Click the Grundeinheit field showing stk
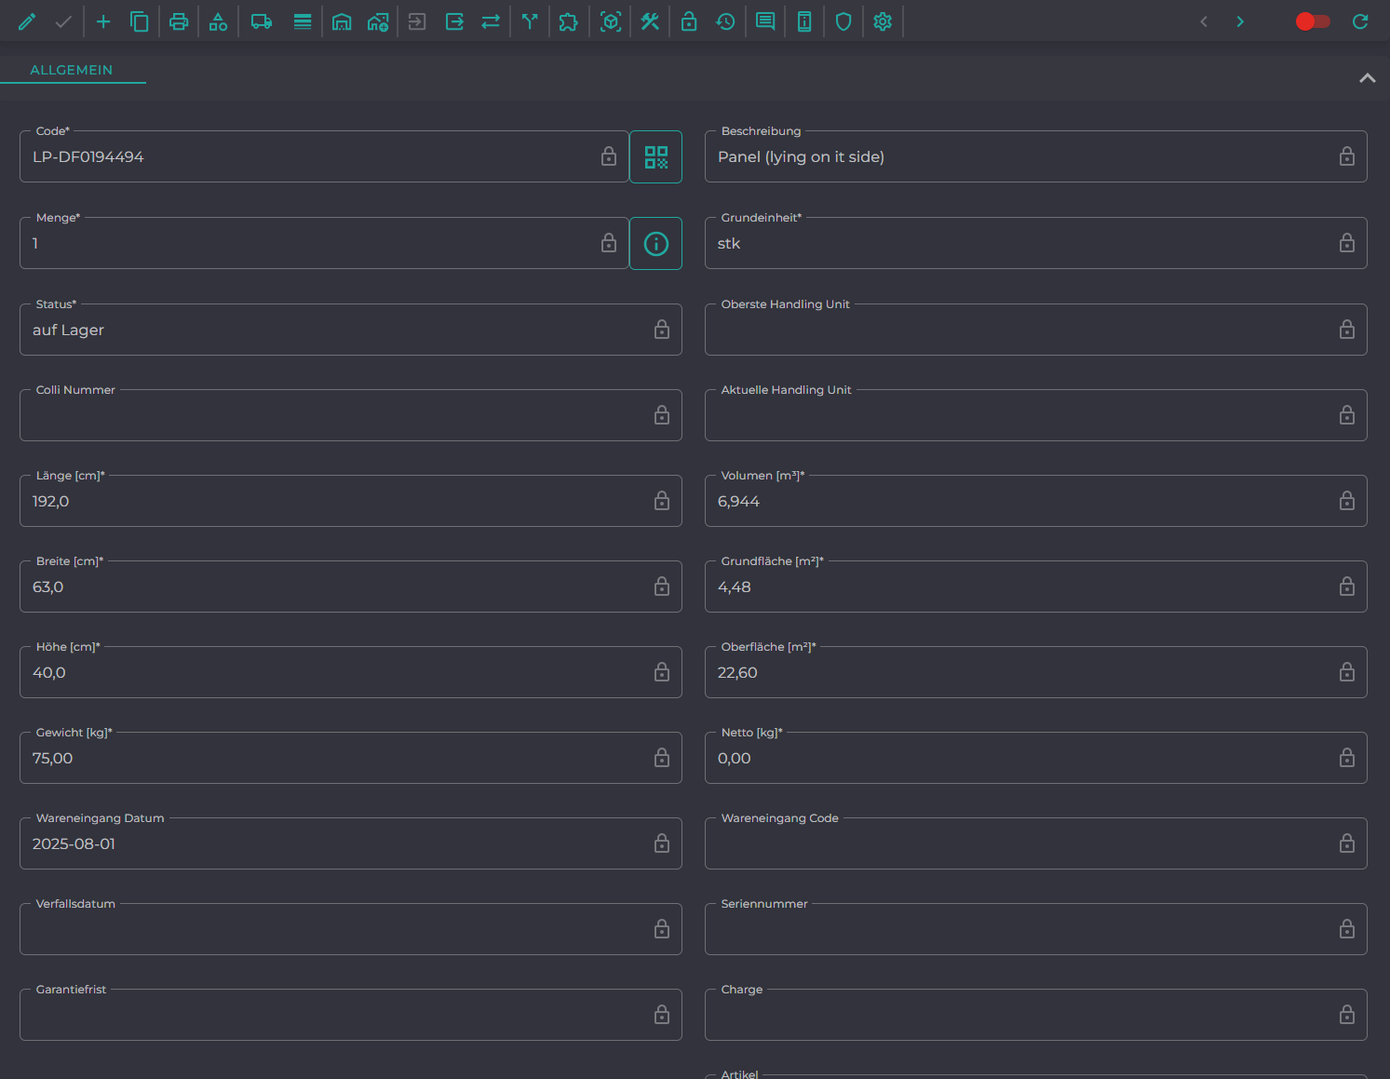The image size is (1390, 1079). tap(1036, 243)
